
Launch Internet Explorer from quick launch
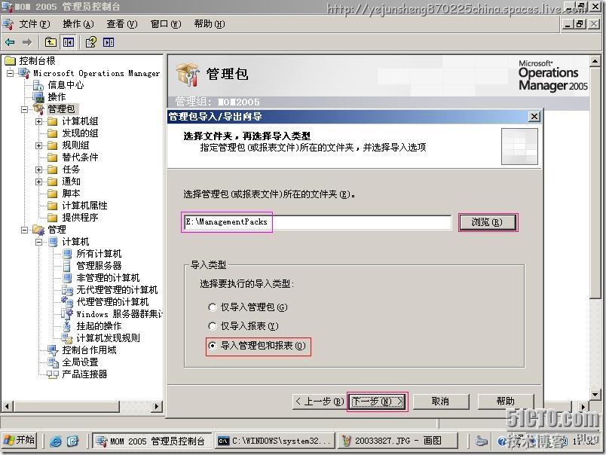tap(56, 441)
